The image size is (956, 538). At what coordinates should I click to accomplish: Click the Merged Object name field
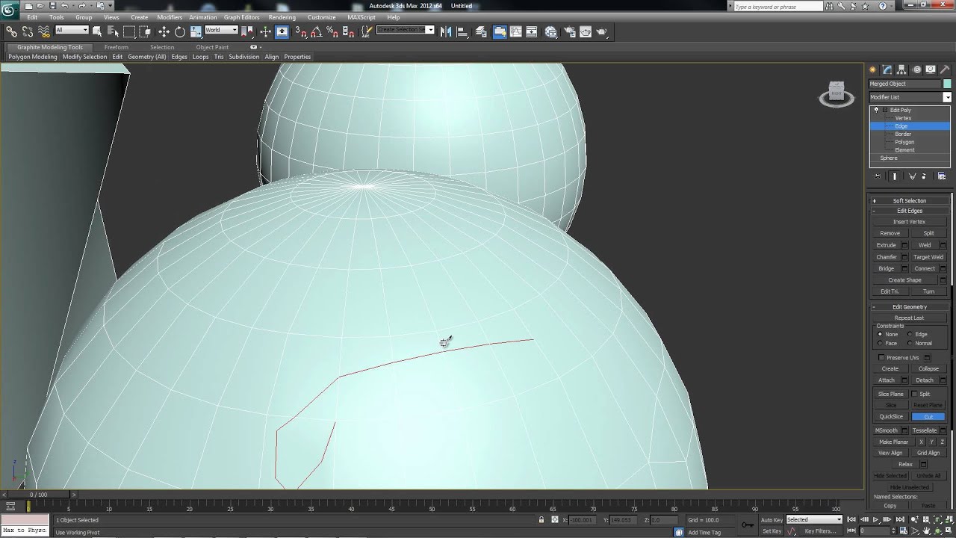(904, 84)
